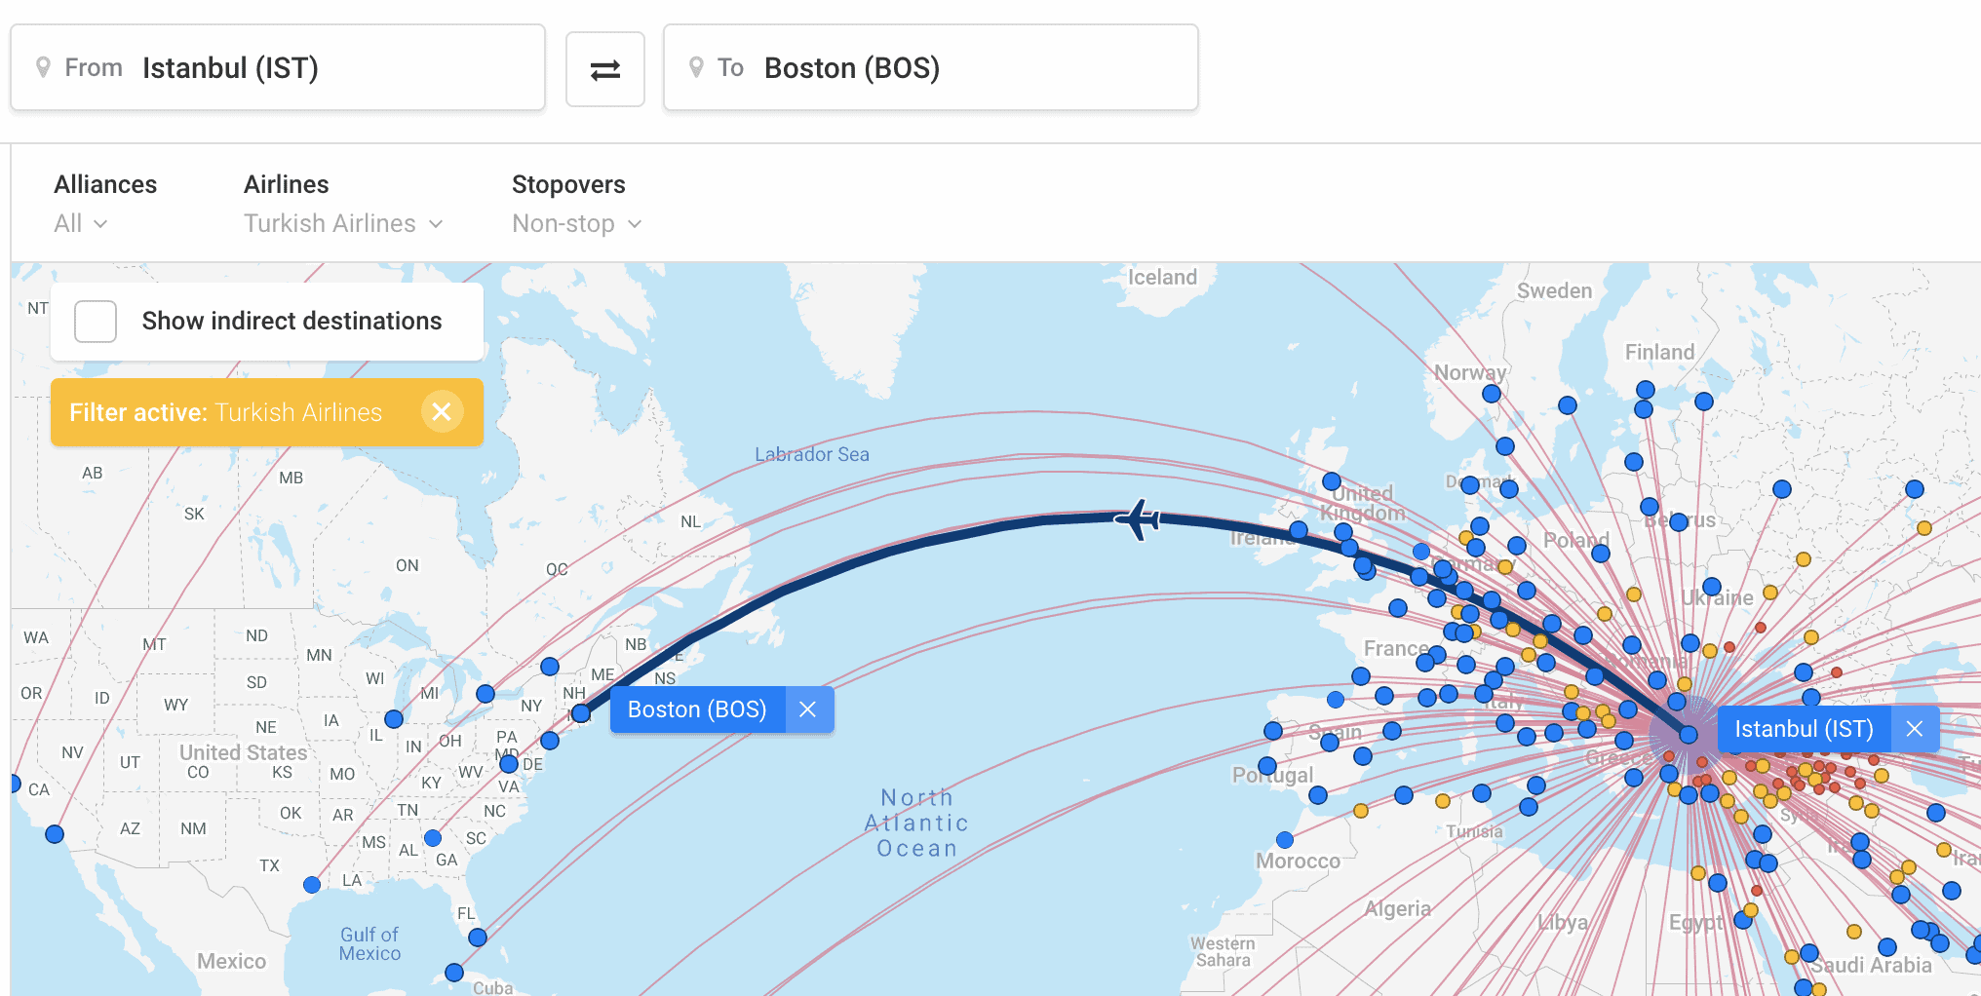The image size is (1981, 996).
Task: Enable Show indirect destinations checkbox
Action: coord(96,322)
